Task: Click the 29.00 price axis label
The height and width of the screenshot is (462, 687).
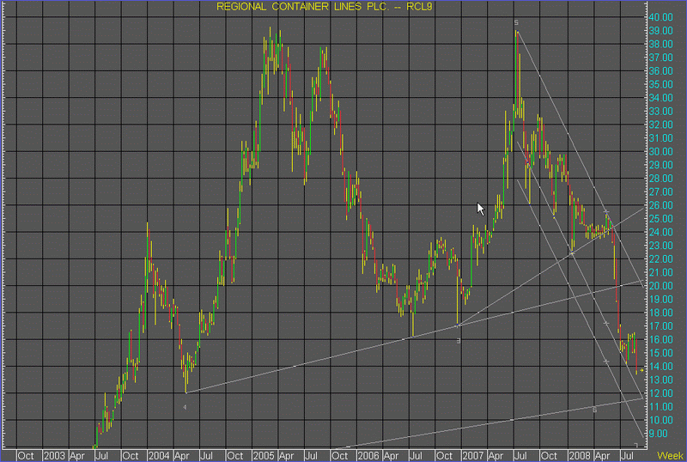Action: coord(660,165)
